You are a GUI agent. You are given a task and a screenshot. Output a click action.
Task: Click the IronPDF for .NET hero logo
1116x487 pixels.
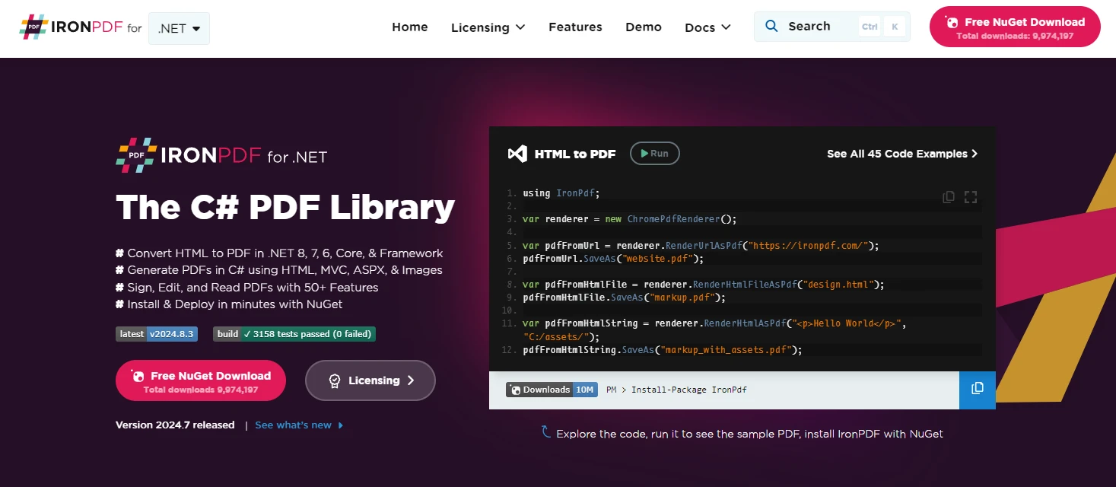tap(221, 156)
